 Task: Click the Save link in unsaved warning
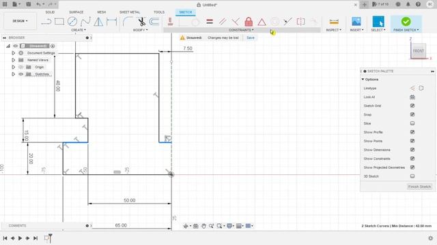[x=251, y=37]
